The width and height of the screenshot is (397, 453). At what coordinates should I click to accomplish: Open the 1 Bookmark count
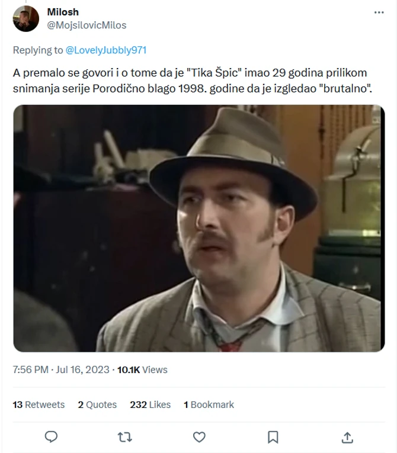pyautogui.click(x=209, y=404)
